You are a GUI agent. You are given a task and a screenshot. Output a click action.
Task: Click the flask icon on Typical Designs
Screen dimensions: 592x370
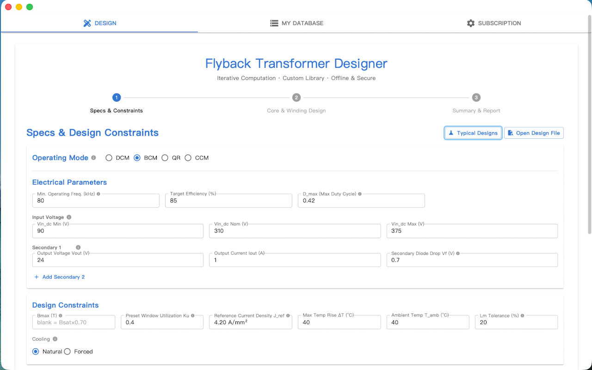[451, 133]
